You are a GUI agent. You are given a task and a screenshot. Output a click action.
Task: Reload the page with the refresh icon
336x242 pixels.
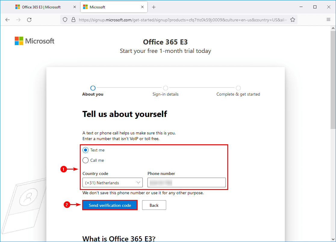[30, 20]
